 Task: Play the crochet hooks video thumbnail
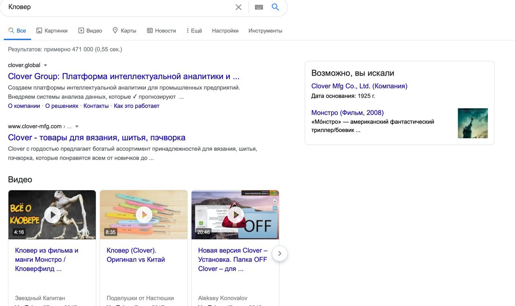[144, 215]
